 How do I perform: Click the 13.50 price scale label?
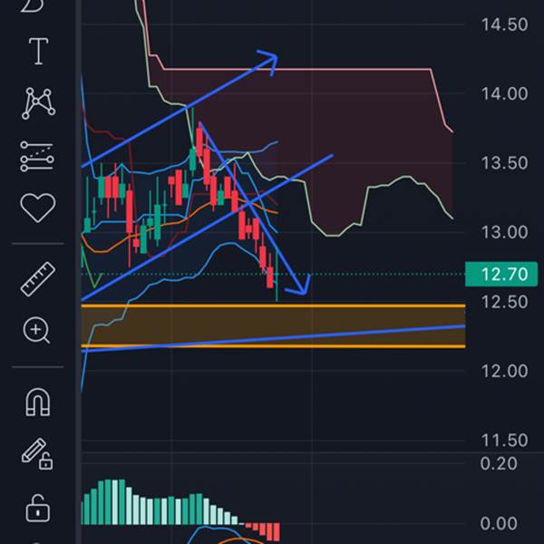pyautogui.click(x=504, y=163)
